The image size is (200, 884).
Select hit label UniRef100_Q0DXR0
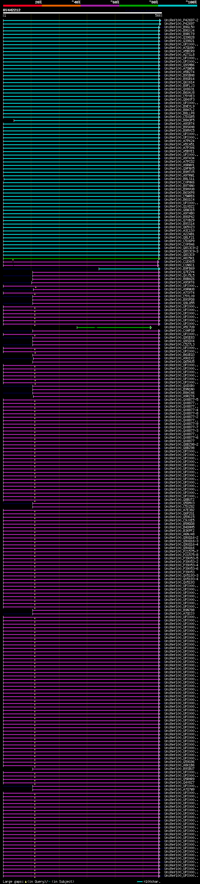pyautogui.click(x=179, y=386)
